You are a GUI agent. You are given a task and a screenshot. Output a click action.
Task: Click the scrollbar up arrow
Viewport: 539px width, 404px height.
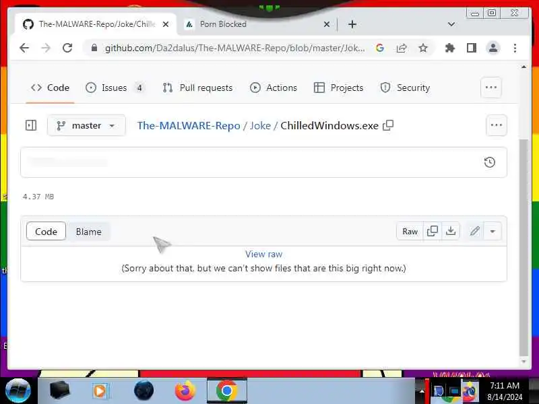point(524,67)
